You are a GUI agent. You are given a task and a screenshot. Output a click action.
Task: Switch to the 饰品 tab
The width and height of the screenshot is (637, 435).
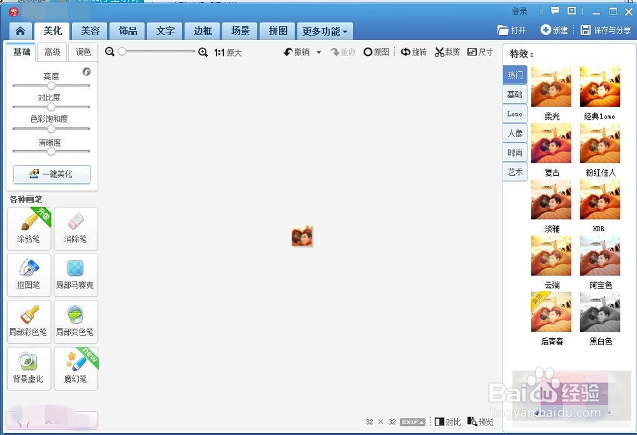click(x=127, y=31)
